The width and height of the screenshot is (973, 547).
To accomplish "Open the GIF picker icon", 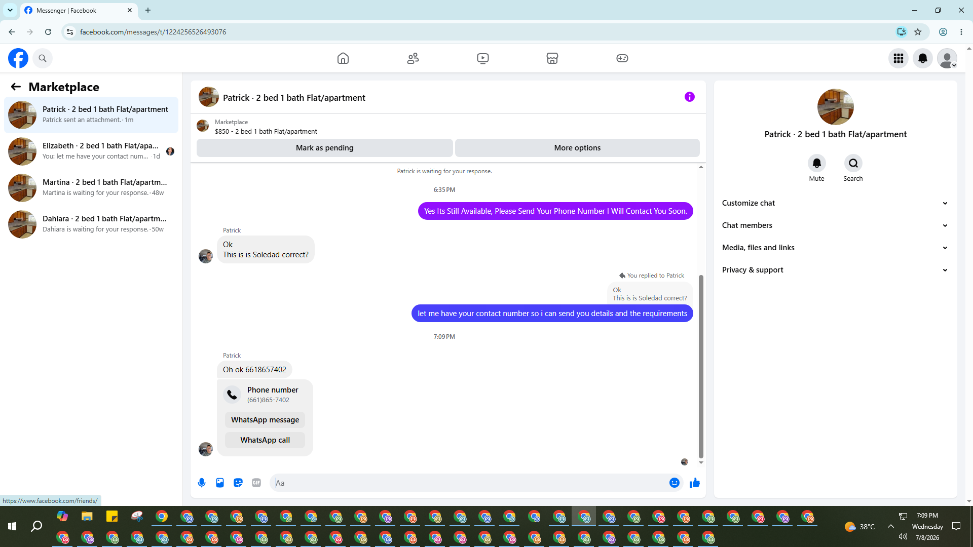I will pyautogui.click(x=256, y=483).
